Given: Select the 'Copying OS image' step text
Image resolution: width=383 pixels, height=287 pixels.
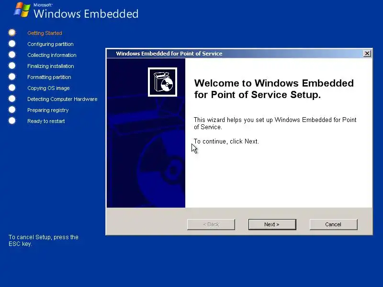Looking at the screenshot, I should (x=48, y=88).
